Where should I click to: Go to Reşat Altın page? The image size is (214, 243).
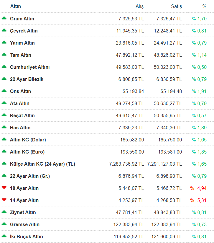[22, 115]
